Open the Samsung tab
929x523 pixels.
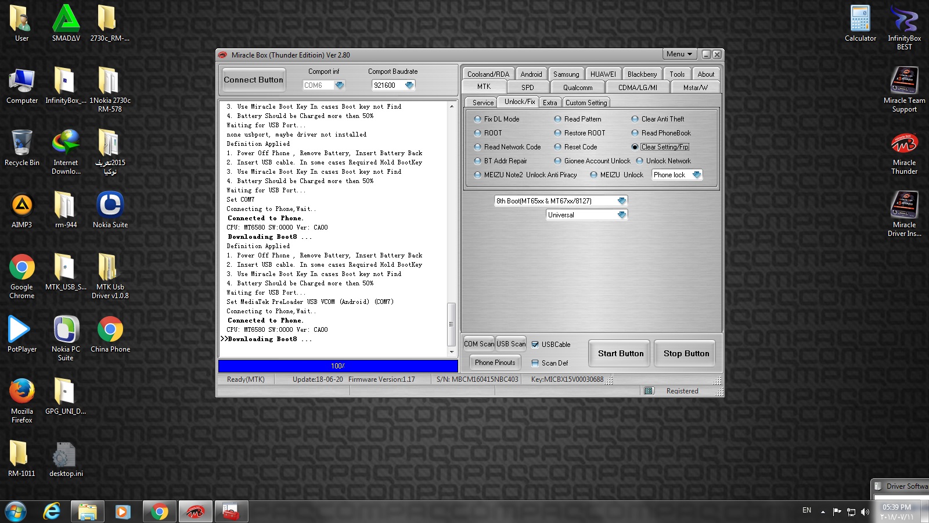tap(566, 74)
